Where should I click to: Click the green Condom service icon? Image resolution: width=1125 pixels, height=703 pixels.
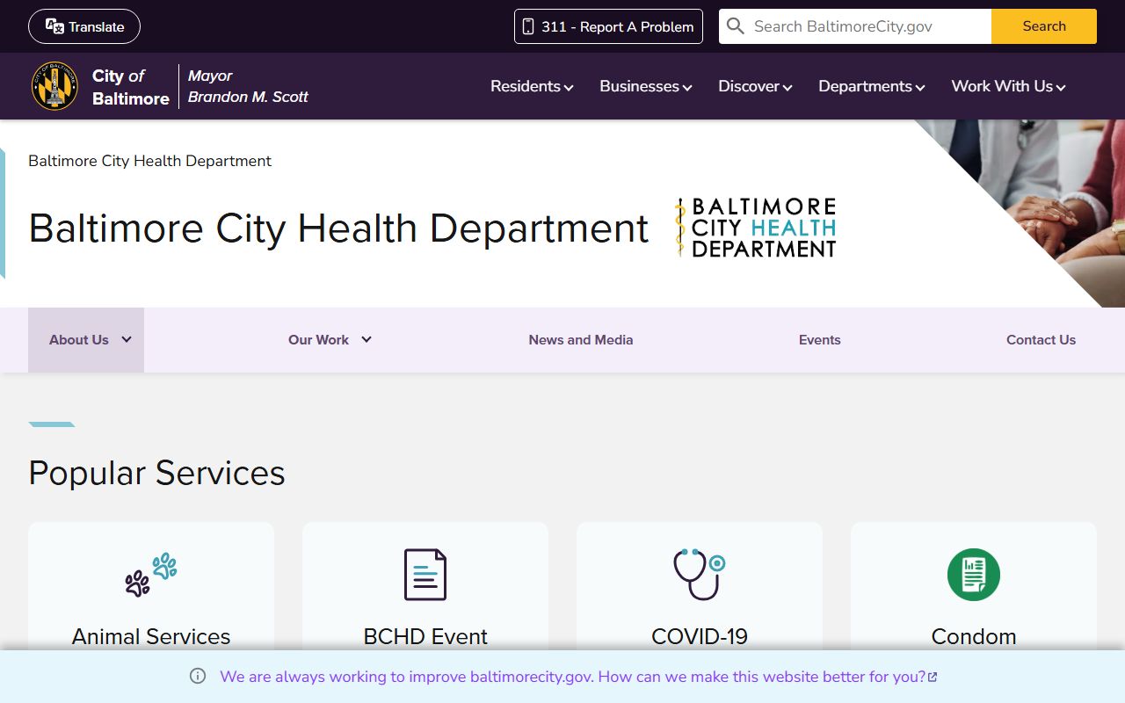click(973, 575)
